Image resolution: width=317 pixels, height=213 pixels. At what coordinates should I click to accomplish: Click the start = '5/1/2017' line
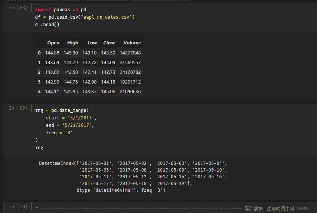pyautogui.click(x=71, y=118)
